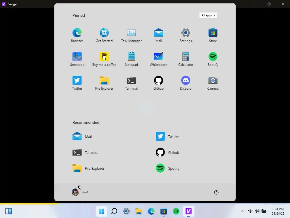Viewport: 290px width, 218px height.
Task: Open the Camera app
Action: tap(213, 83)
